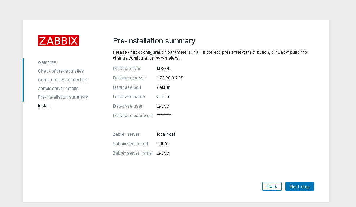The height and width of the screenshot is (207, 356).
Task: Click the masked database password value
Action: [x=164, y=115]
